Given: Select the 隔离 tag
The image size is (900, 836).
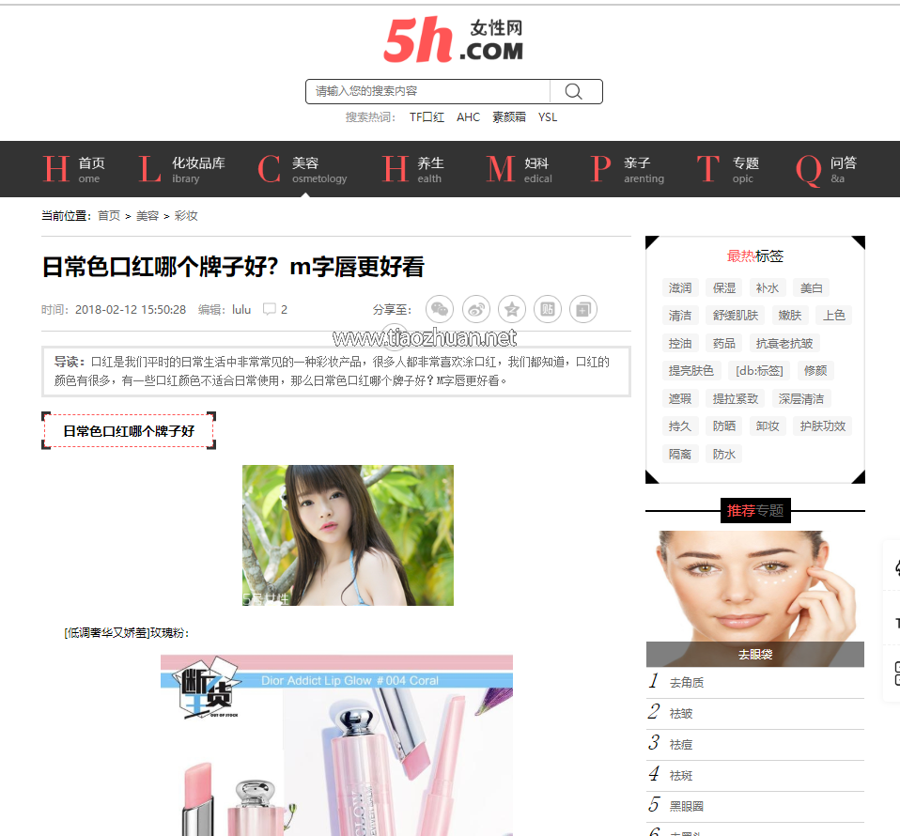Looking at the screenshot, I should point(680,455).
